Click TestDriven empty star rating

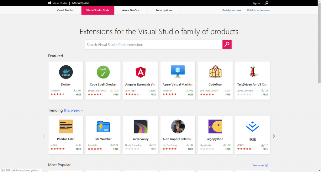click(x=244, y=94)
